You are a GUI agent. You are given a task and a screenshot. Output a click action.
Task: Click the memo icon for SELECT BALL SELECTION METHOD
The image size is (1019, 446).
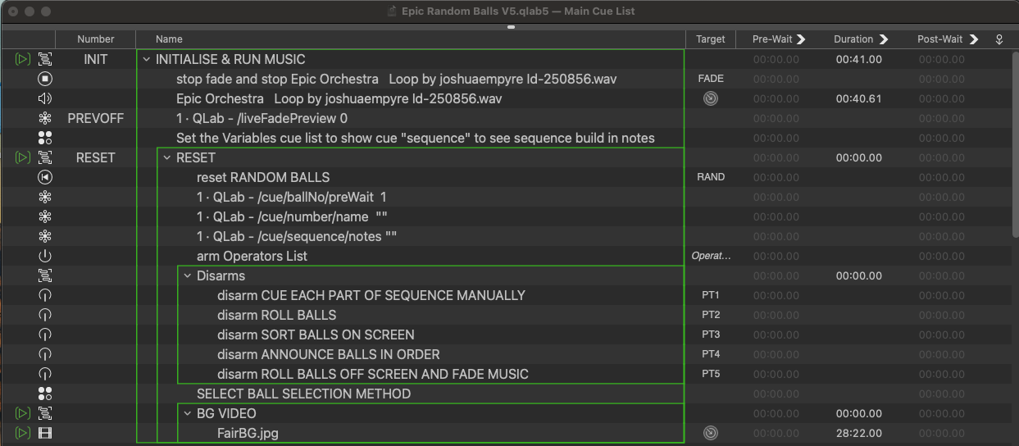pos(45,394)
